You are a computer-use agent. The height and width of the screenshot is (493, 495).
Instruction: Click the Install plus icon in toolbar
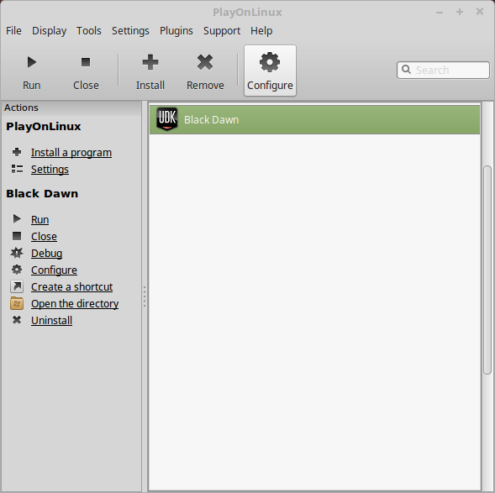(x=150, y=62)
